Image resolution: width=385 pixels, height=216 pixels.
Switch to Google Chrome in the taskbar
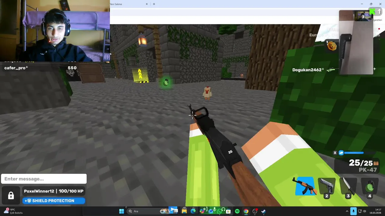[x=246, y=211]
